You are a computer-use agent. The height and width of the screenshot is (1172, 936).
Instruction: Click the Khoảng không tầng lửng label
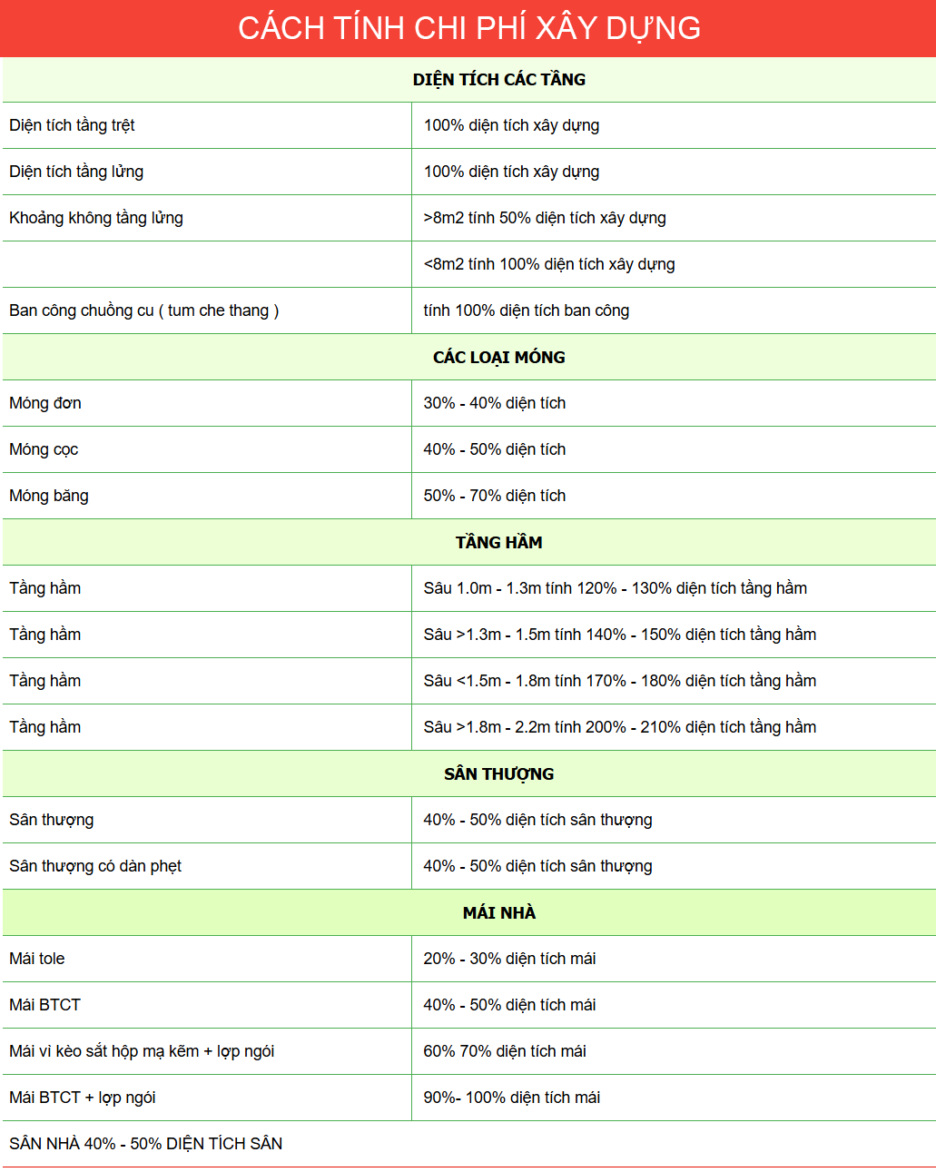coord(96,218)
